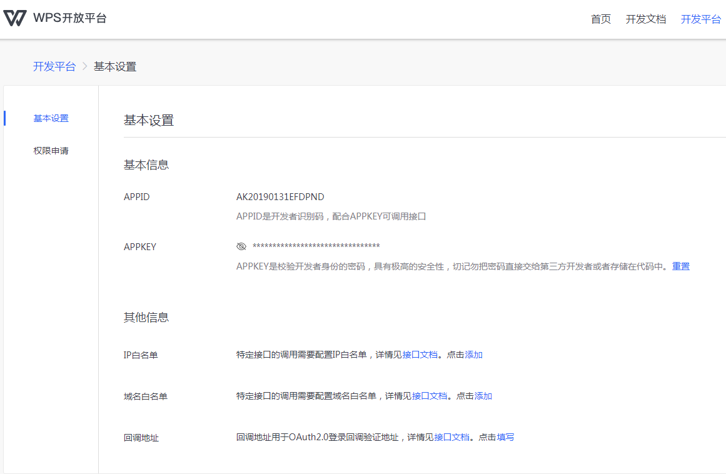This screenshot has height=474, width=726.
Task: Open 接口文档 link in 回调地址 row
Action: pos(451,437)
